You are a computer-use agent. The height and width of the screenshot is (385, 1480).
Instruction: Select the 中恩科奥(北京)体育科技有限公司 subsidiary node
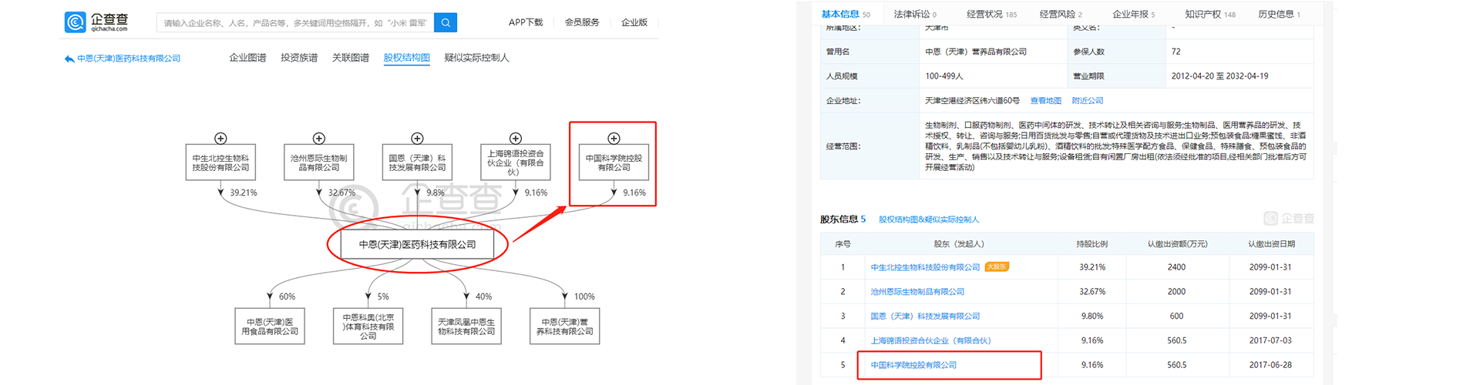368,326
